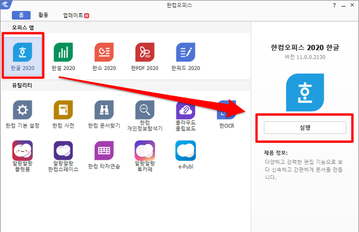Select the 한워드 2020 app icon

click(x=185, y=53)
